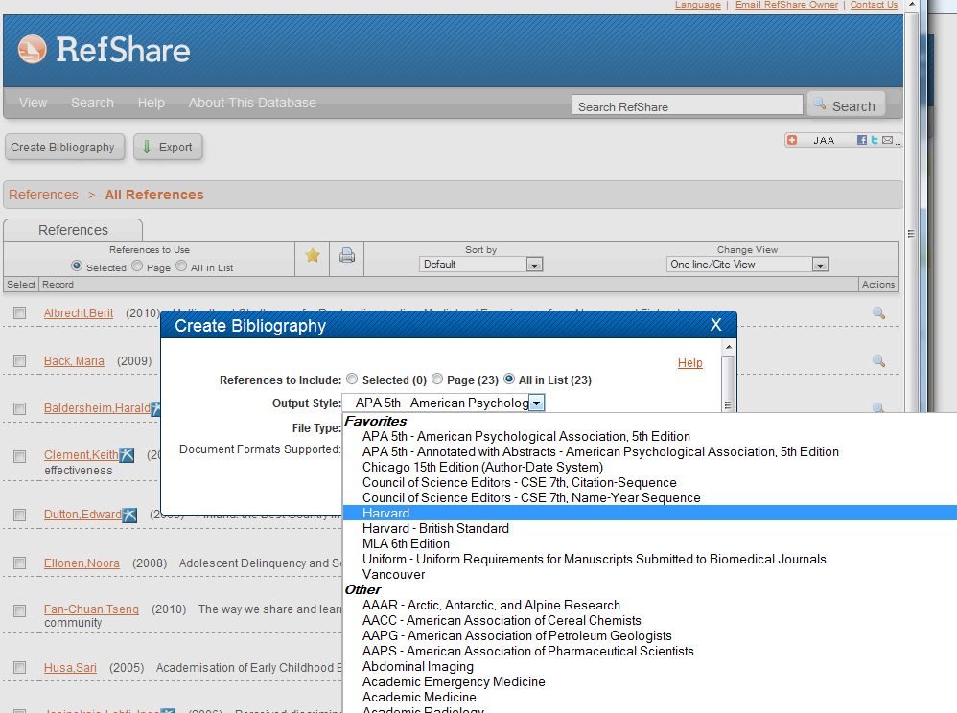The height and width of the screenshot is (713, 957).
Task: Click the dialog scrollbar up arrow
Action: pos(728,346)
